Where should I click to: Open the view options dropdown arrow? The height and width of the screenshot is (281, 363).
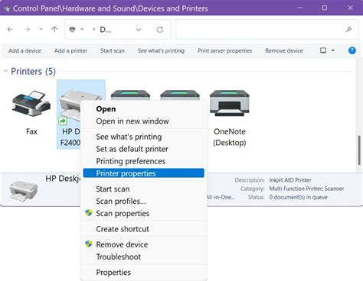coord(333,50)
